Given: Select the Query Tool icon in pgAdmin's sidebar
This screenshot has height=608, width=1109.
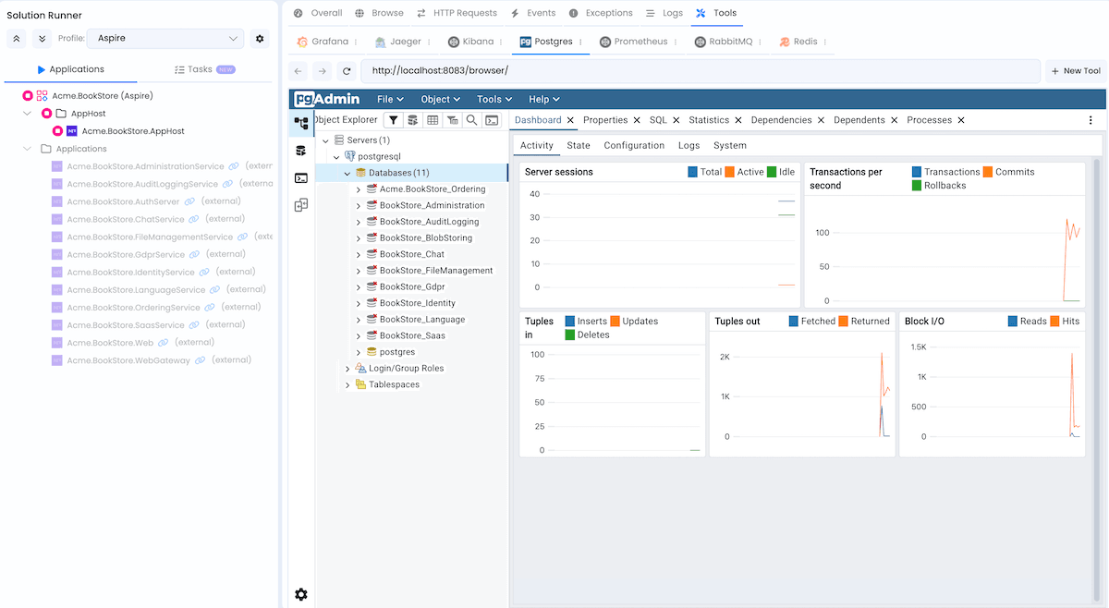Looking at the screenshot, I should [x=300, y=150].
